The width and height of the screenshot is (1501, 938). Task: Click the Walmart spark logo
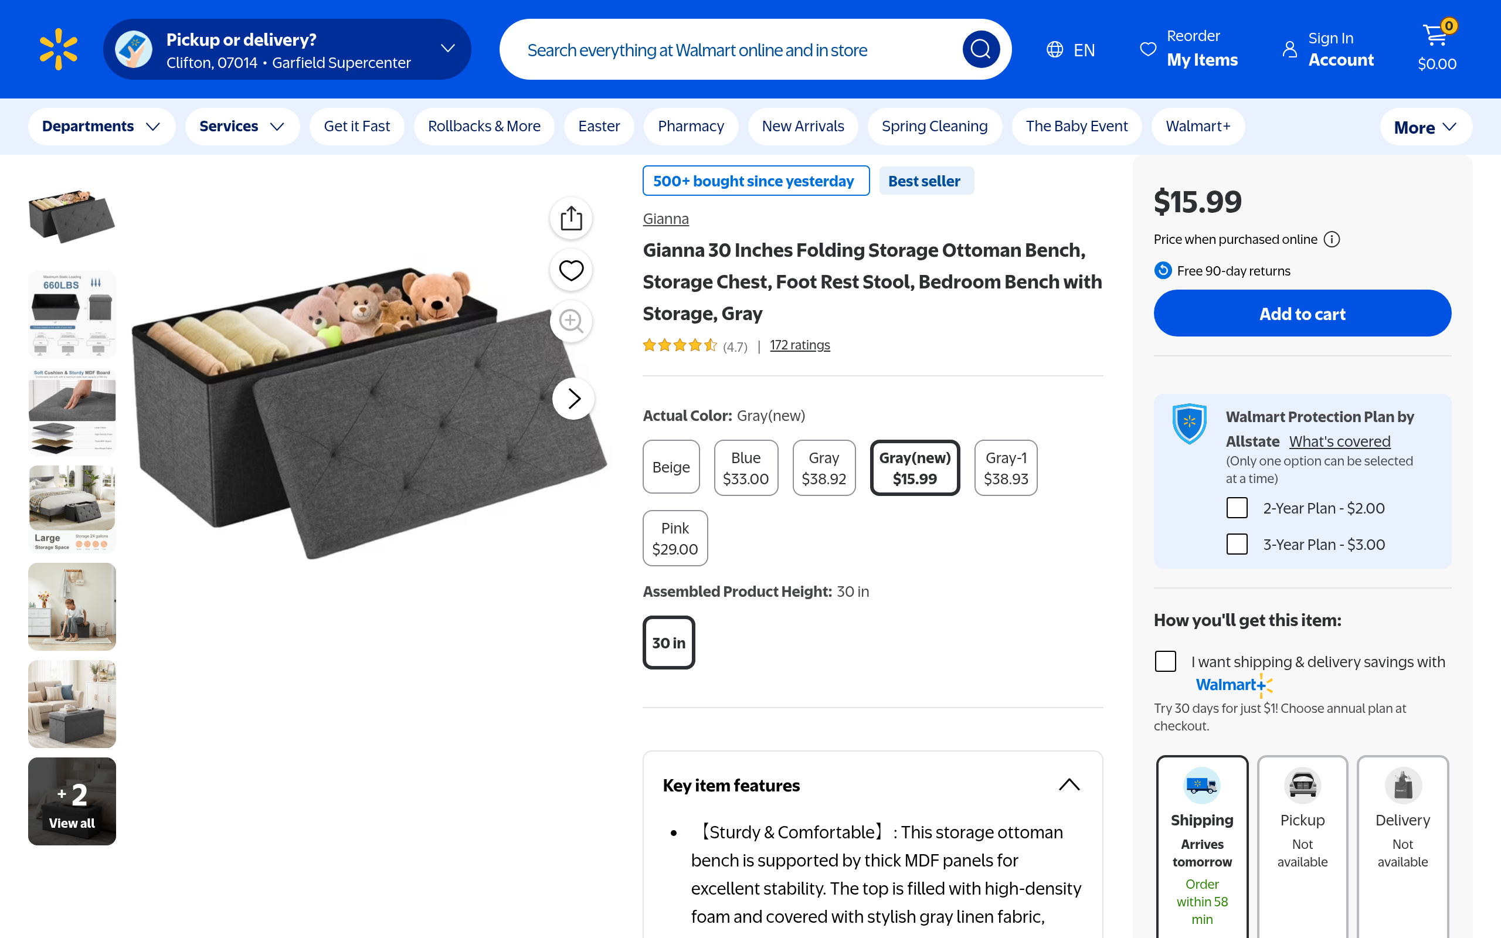(58, 49)
